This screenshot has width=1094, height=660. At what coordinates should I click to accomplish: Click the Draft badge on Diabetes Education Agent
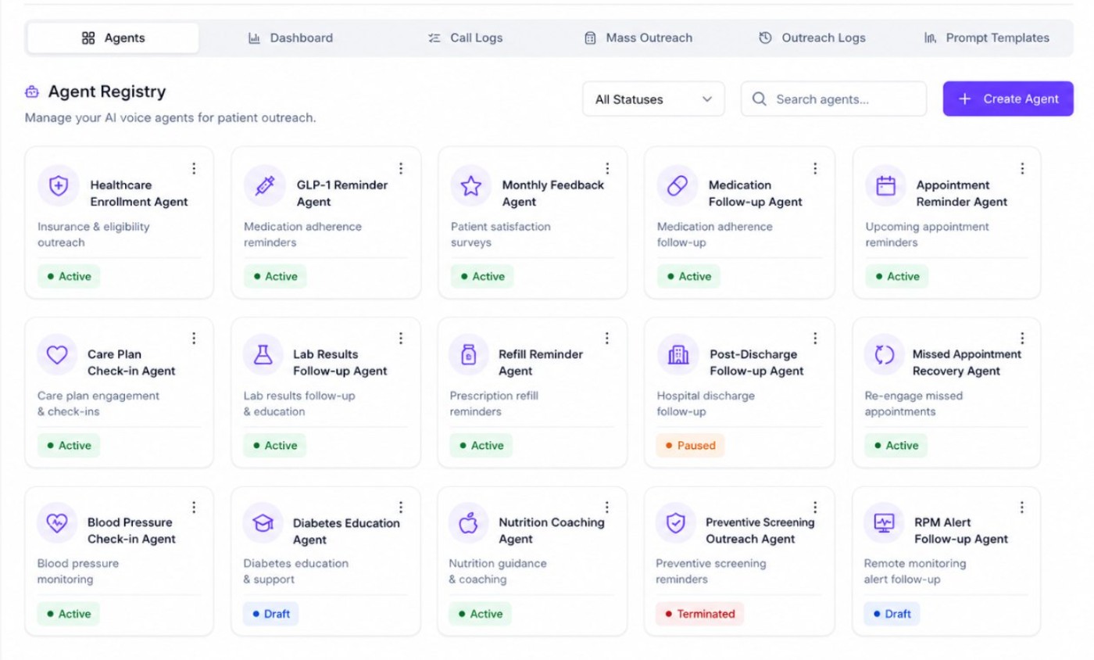pos(270,615)
